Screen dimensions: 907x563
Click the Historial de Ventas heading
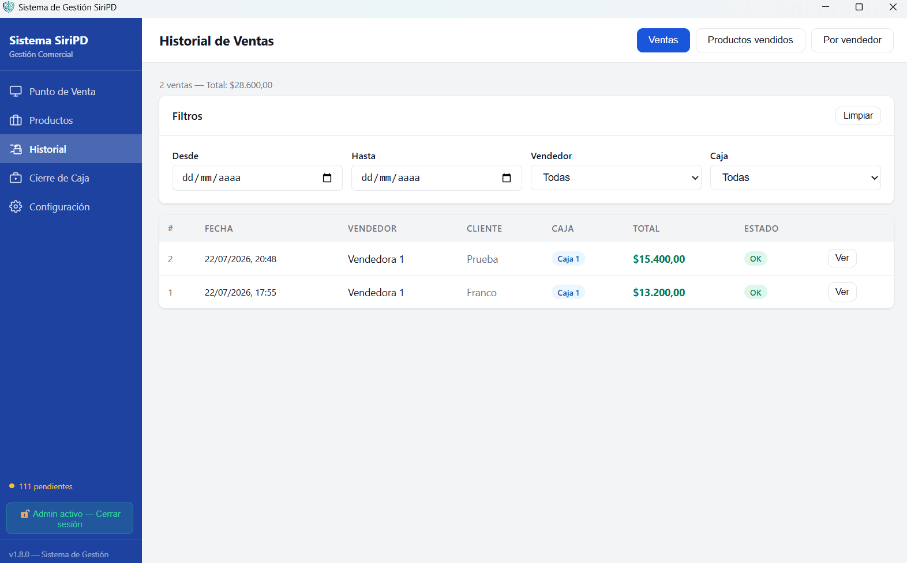click(217, 41)
